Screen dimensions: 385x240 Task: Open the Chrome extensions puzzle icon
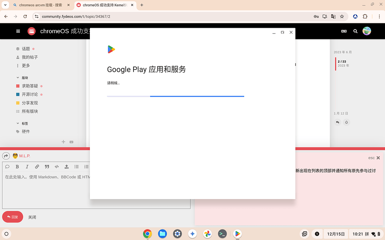[x=365, y=17]
